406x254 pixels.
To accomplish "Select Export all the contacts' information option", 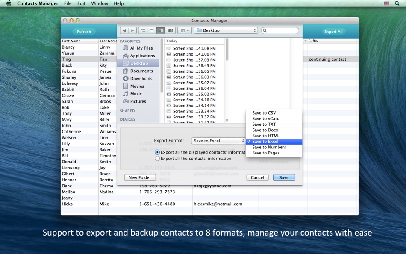I will 157,158.
